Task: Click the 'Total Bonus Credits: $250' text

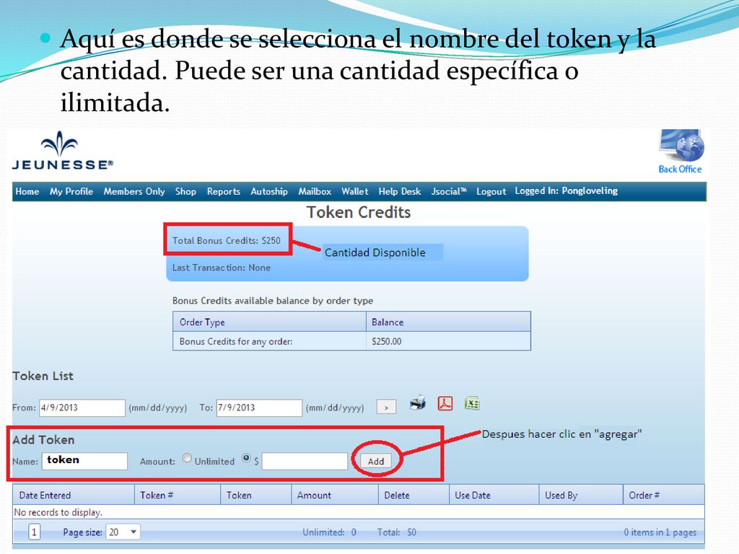Action: tap(226, 240)
